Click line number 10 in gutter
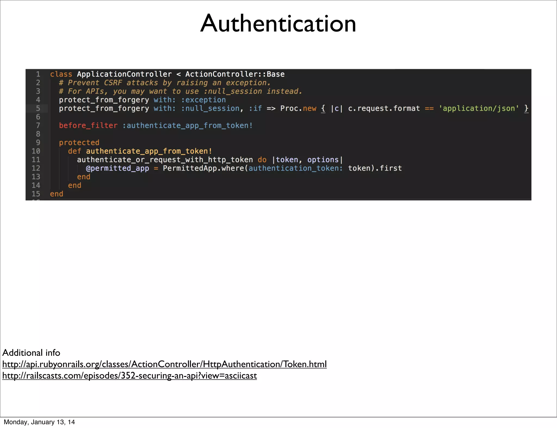557x428 pixels. pyautogui.click(x=36, y=151)
